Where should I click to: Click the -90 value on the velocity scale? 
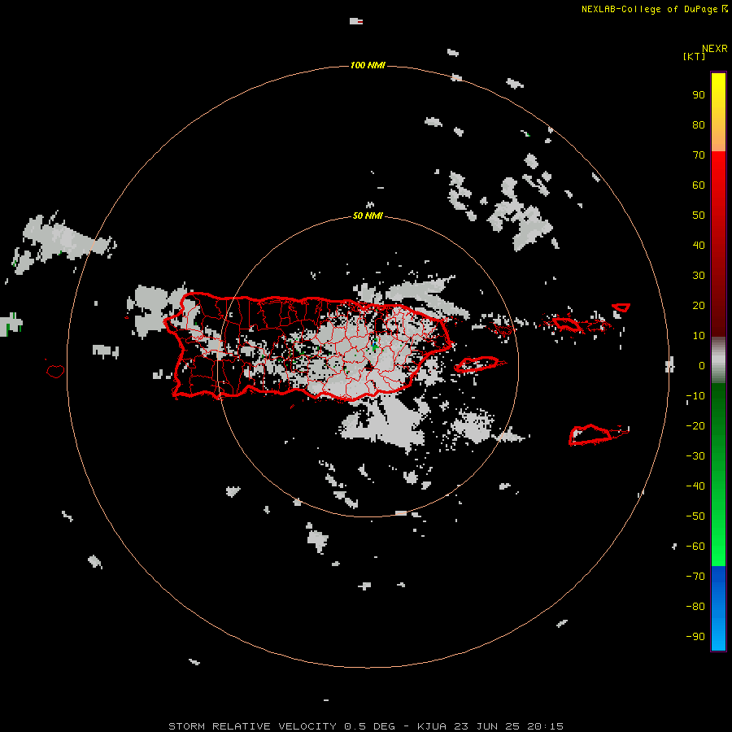695,637
